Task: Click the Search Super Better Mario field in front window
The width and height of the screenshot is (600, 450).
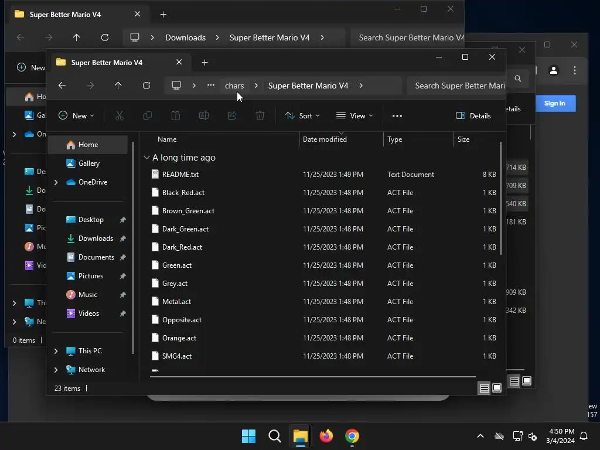Action: pos(456,86)
